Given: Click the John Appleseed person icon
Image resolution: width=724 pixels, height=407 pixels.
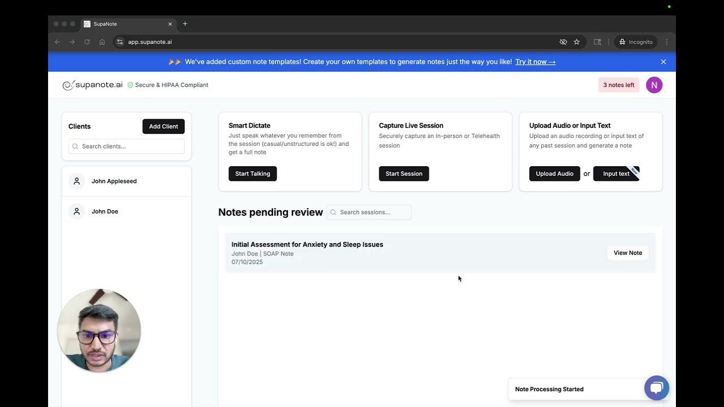Looking at the screenshot, I should tap(77, 181).
